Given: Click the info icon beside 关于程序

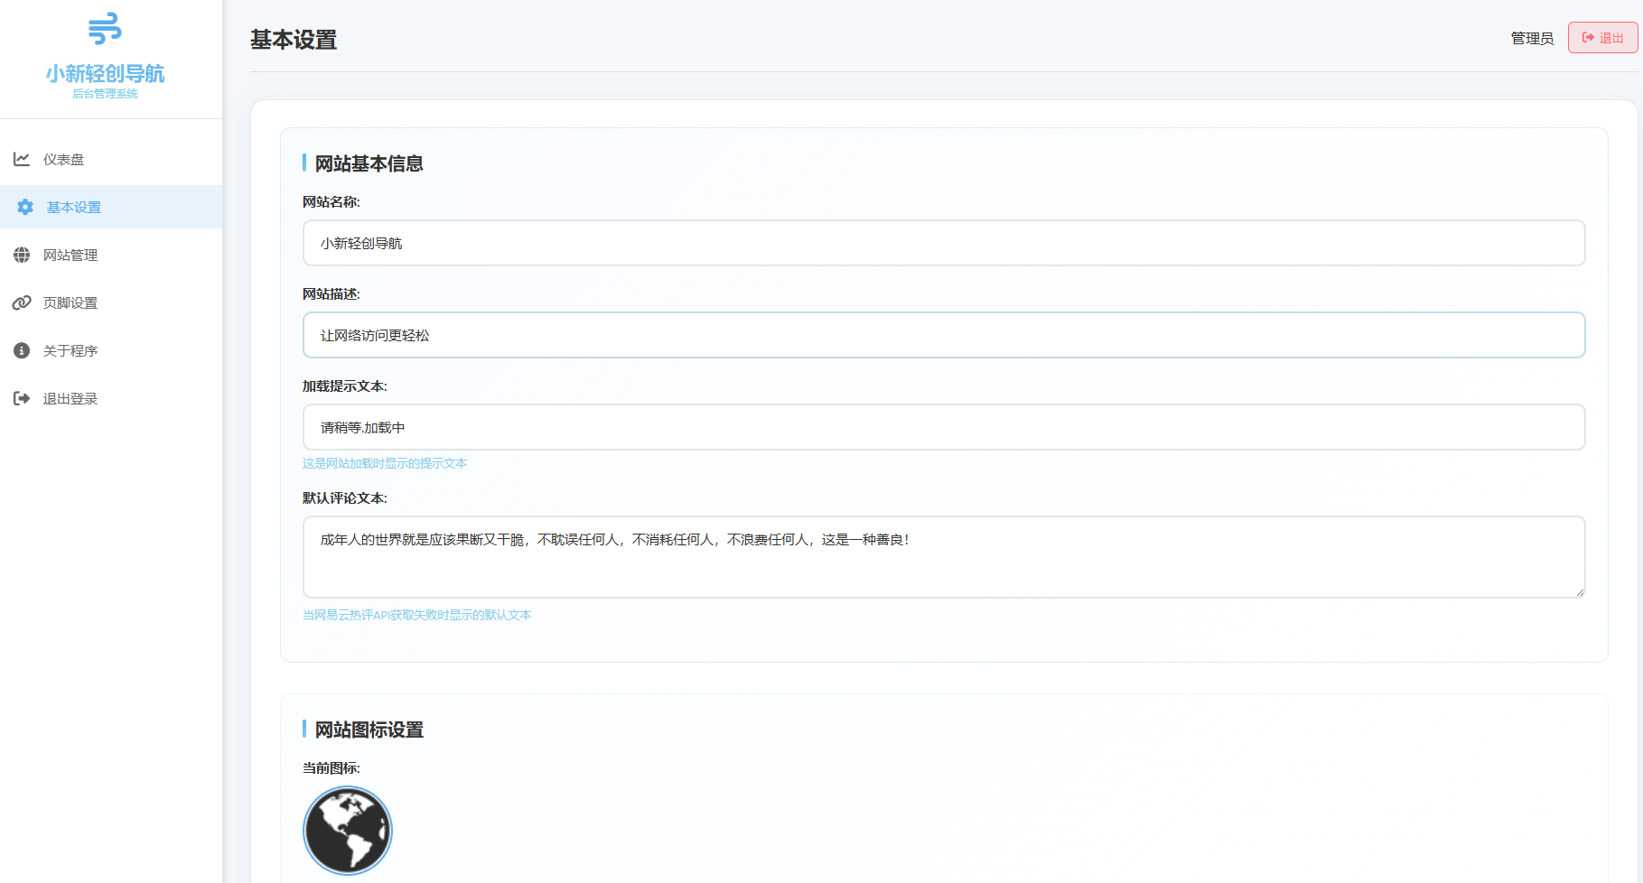Looking at the screenshot, I should point(22,350).
